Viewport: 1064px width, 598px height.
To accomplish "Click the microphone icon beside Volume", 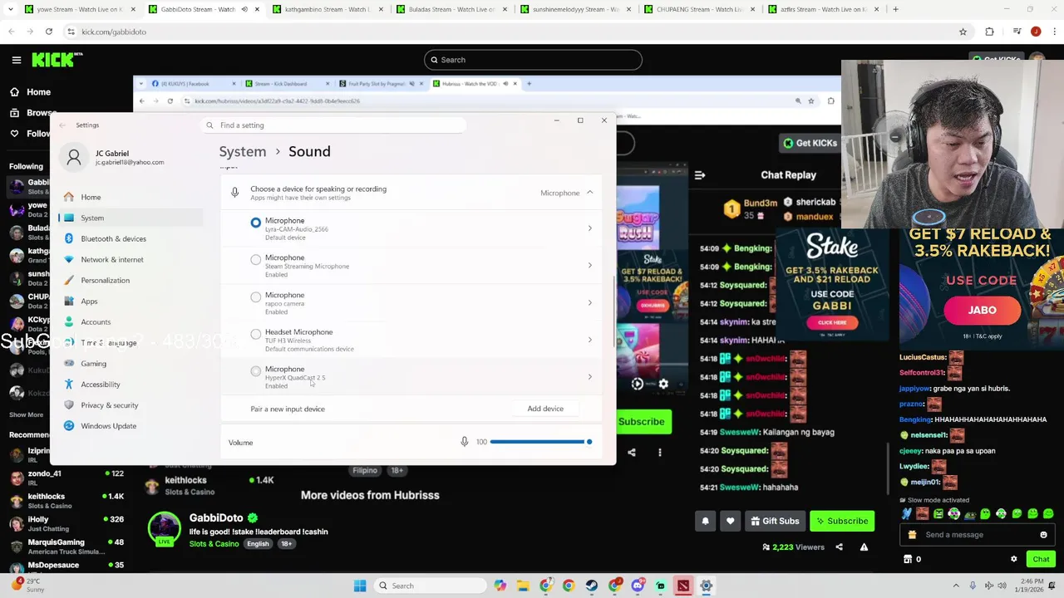I will [465, 442].
